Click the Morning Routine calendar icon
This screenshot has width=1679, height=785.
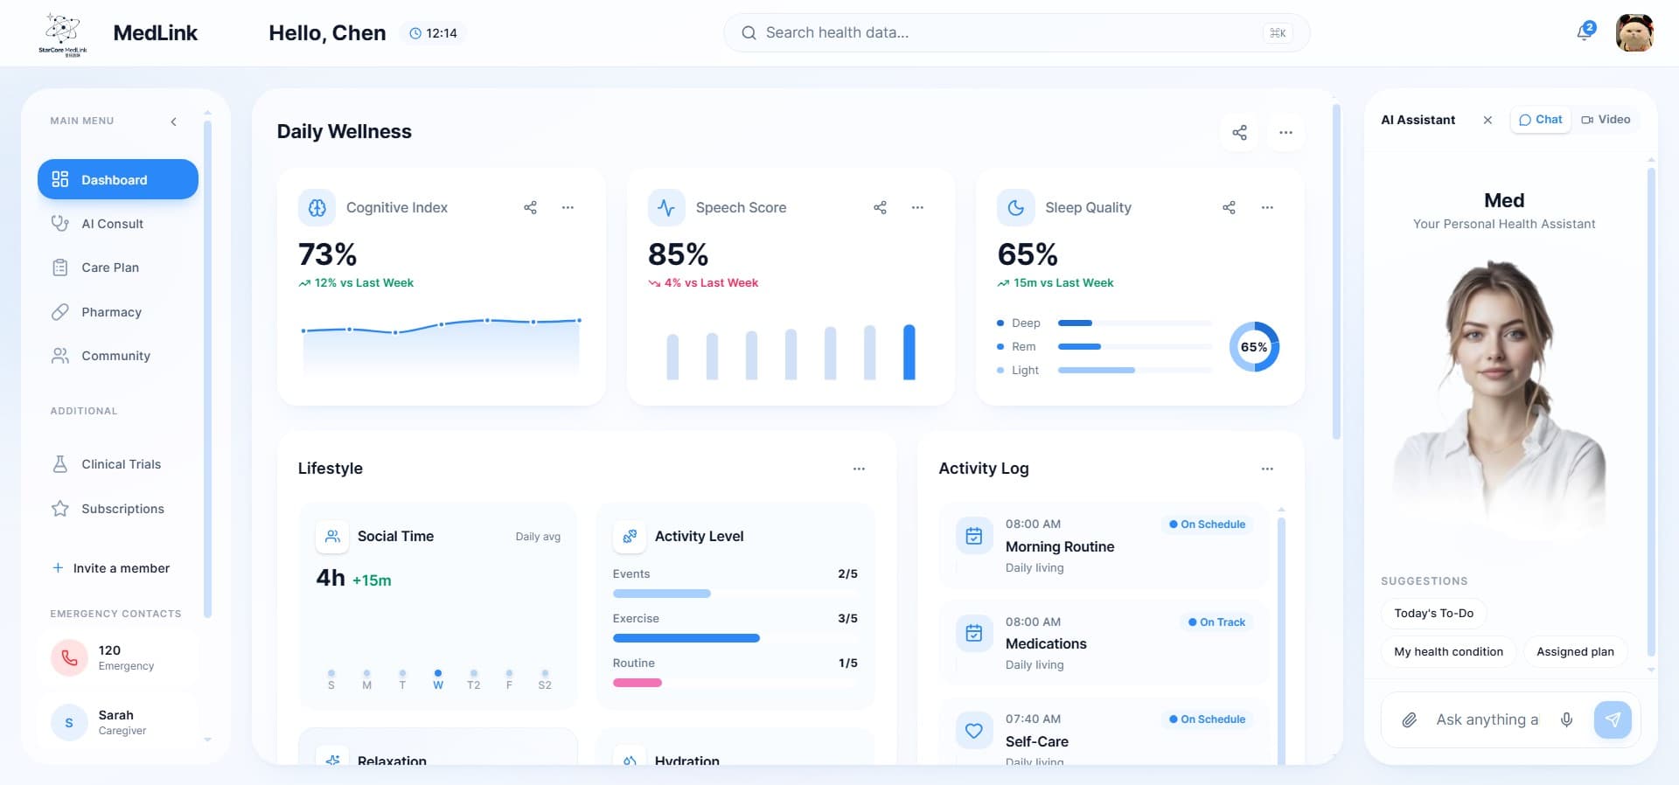(x=974, y=536)
